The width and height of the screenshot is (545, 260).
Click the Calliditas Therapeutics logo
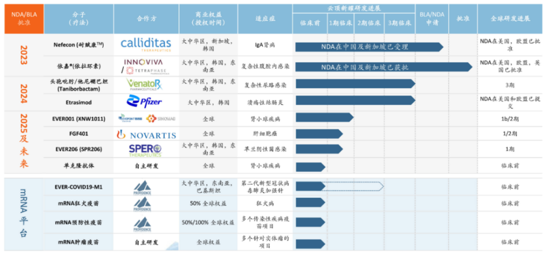(146, 44)
